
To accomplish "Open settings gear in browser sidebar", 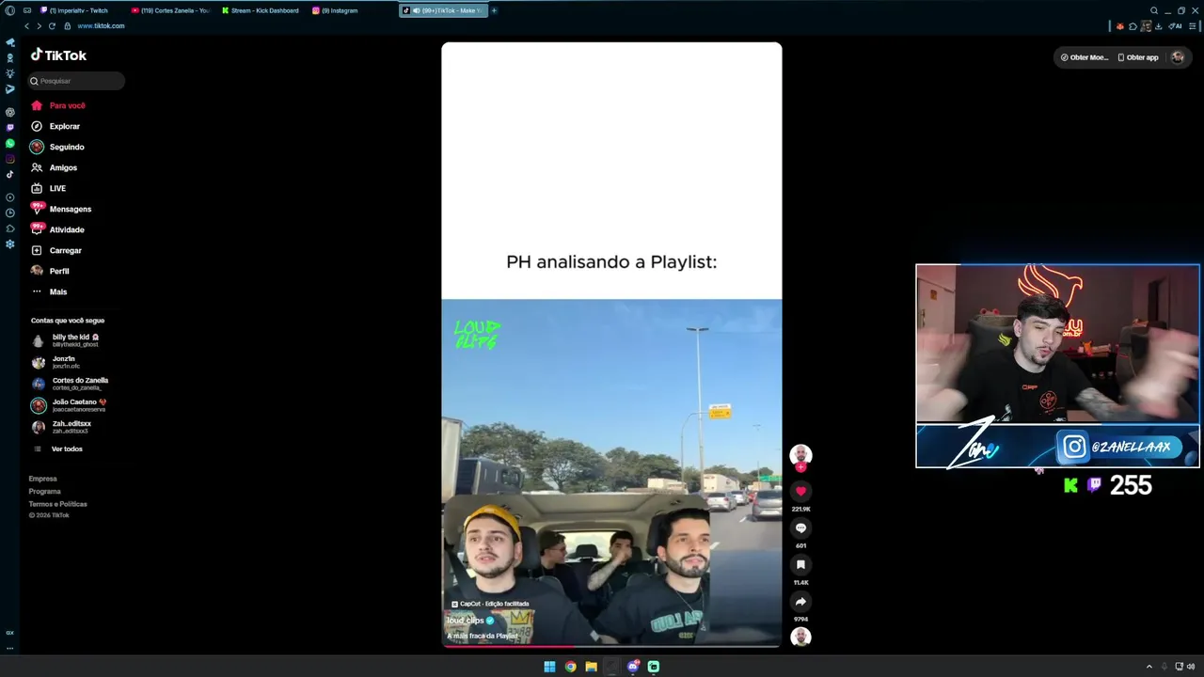I will click(10, 244).
